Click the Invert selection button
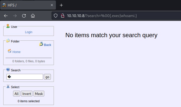The image size is (181, 107). pos(27,94)
